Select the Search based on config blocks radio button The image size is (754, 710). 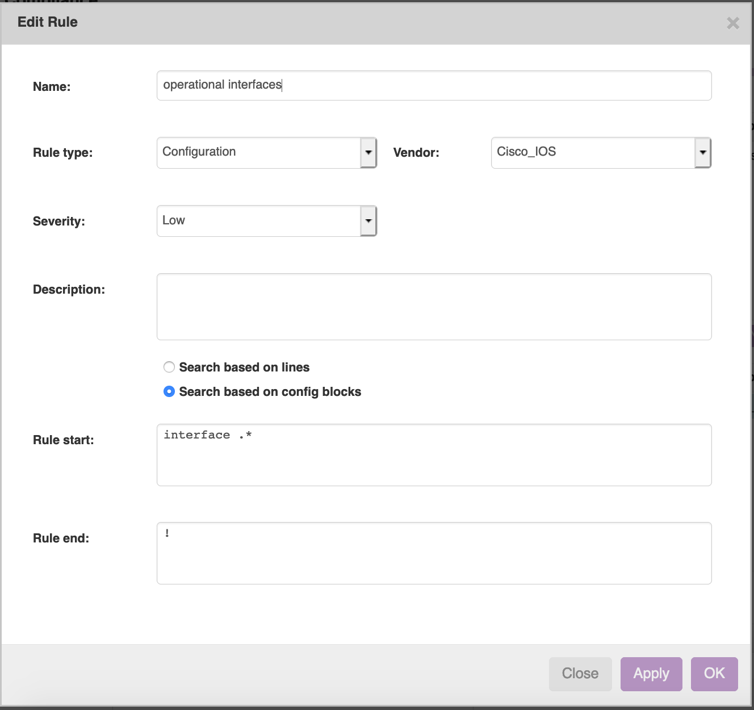pyautogui.click(x=169, y=392)
